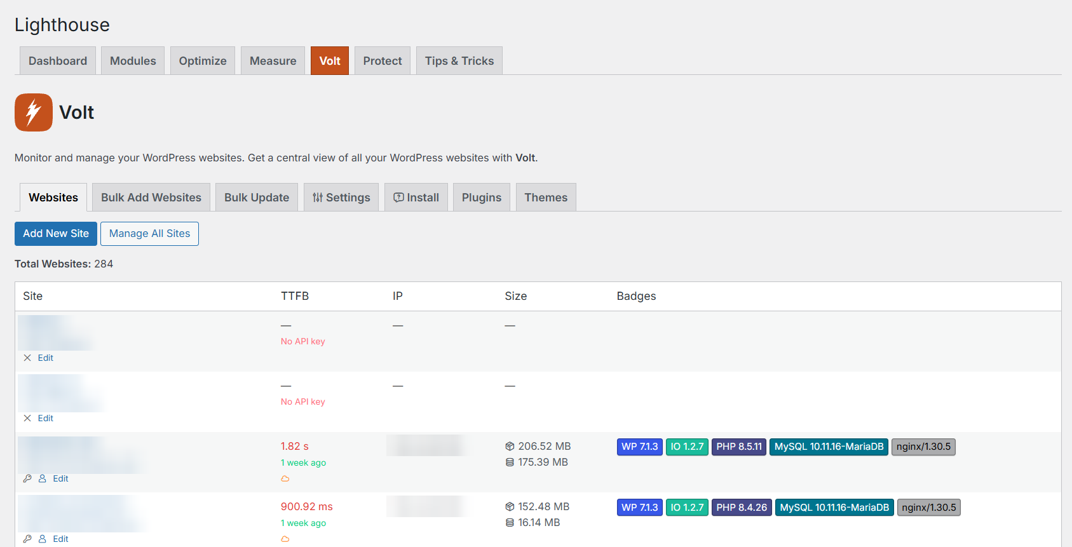Open the Themes tab
This screenshot has height=547, width=1072.
546,197
